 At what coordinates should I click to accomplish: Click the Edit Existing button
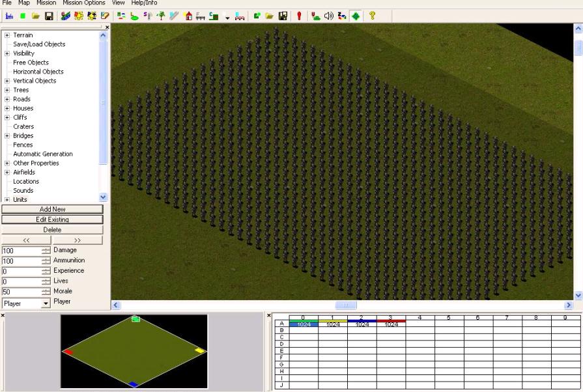(x=52, y=219)
